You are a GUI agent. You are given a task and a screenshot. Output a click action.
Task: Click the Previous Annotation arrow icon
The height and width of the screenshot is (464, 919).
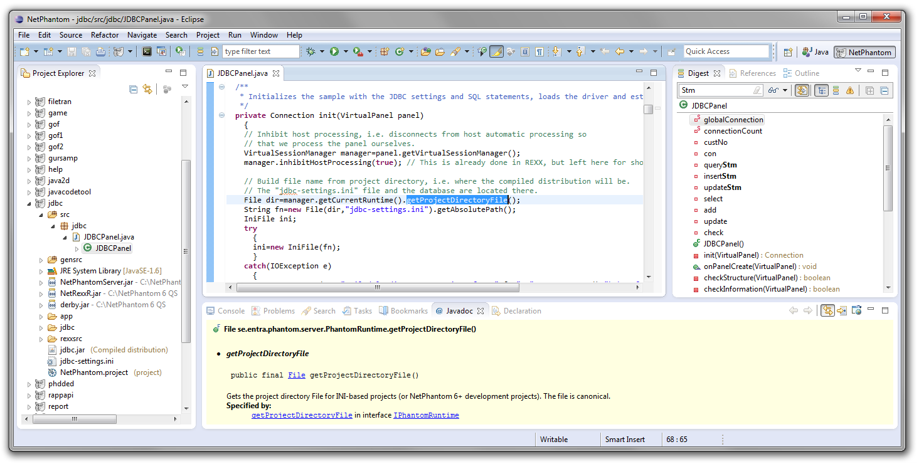point(580,51)
